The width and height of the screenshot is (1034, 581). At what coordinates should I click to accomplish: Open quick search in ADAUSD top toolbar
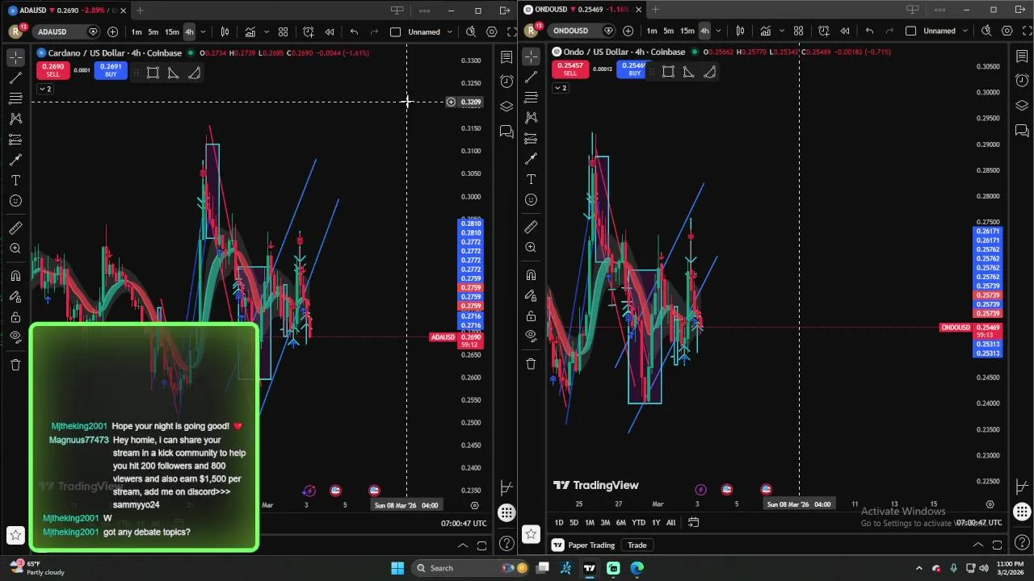(x=471, y=31)
